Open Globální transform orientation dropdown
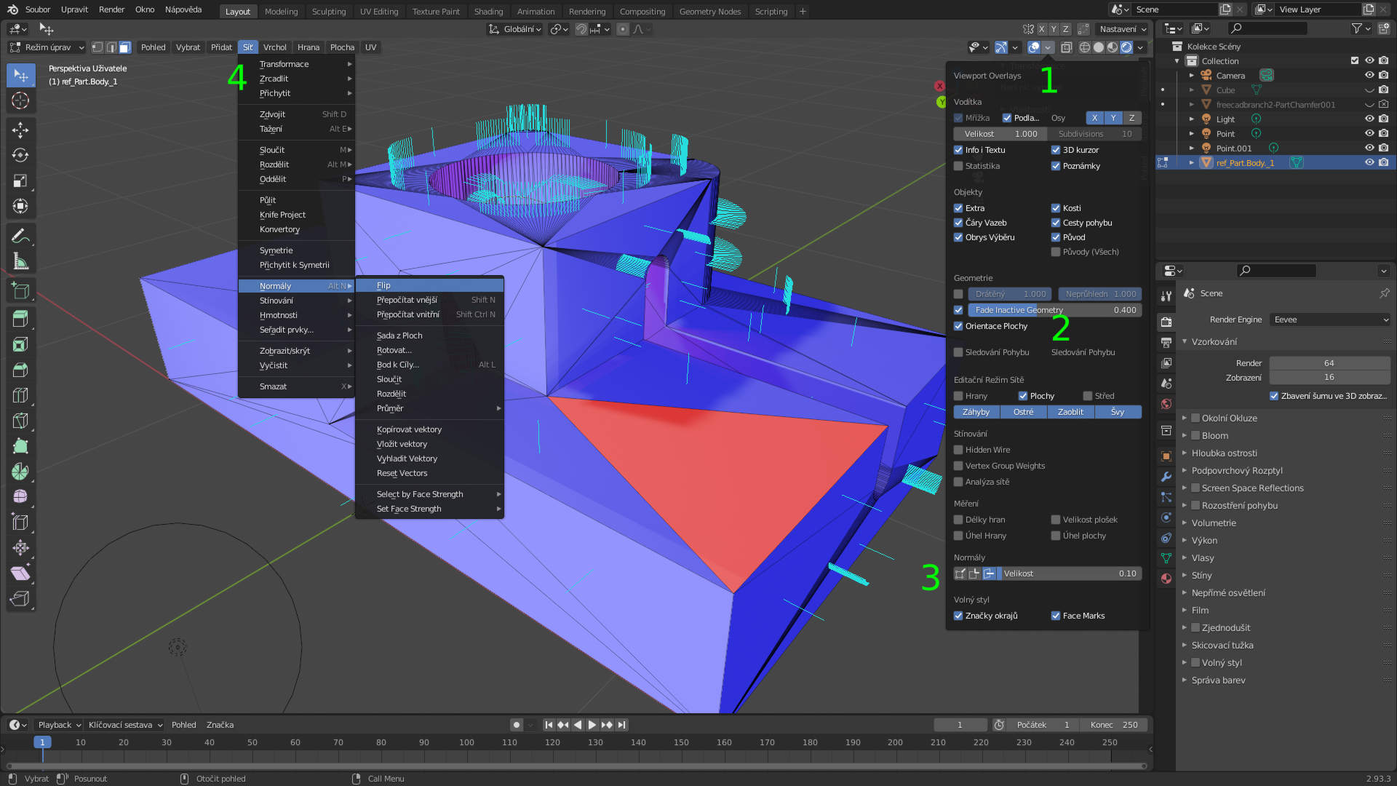This screenshot has height=786, width=1397. (x=516, y=29)
